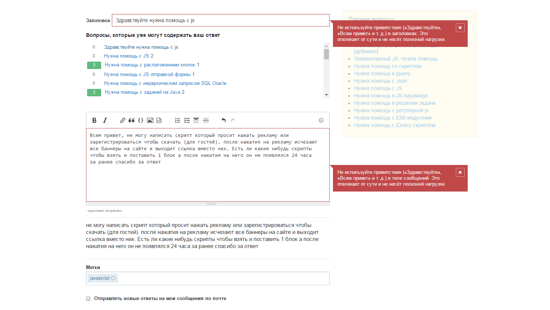
Task: Apply italic formatting in editor toolbar
Action: coord(105,120)
